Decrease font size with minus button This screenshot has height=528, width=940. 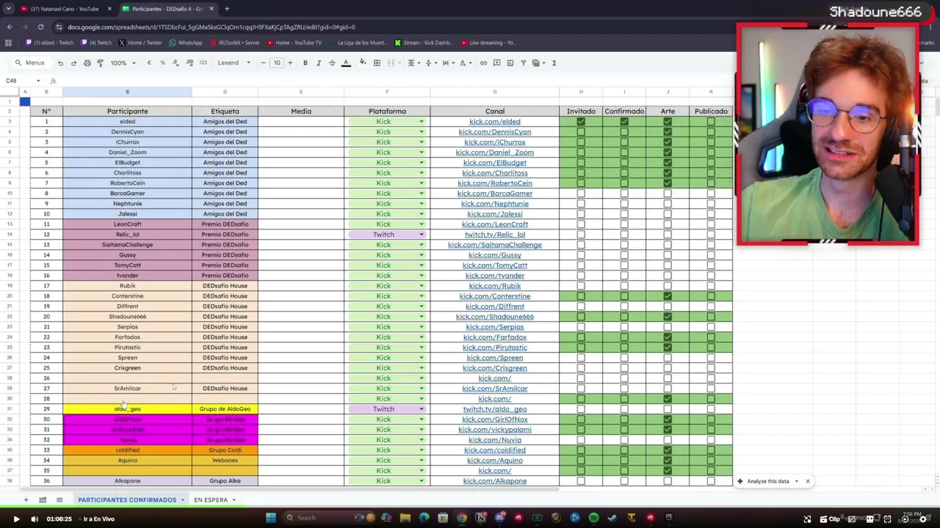pyautogui.click(x=263, y=63)
